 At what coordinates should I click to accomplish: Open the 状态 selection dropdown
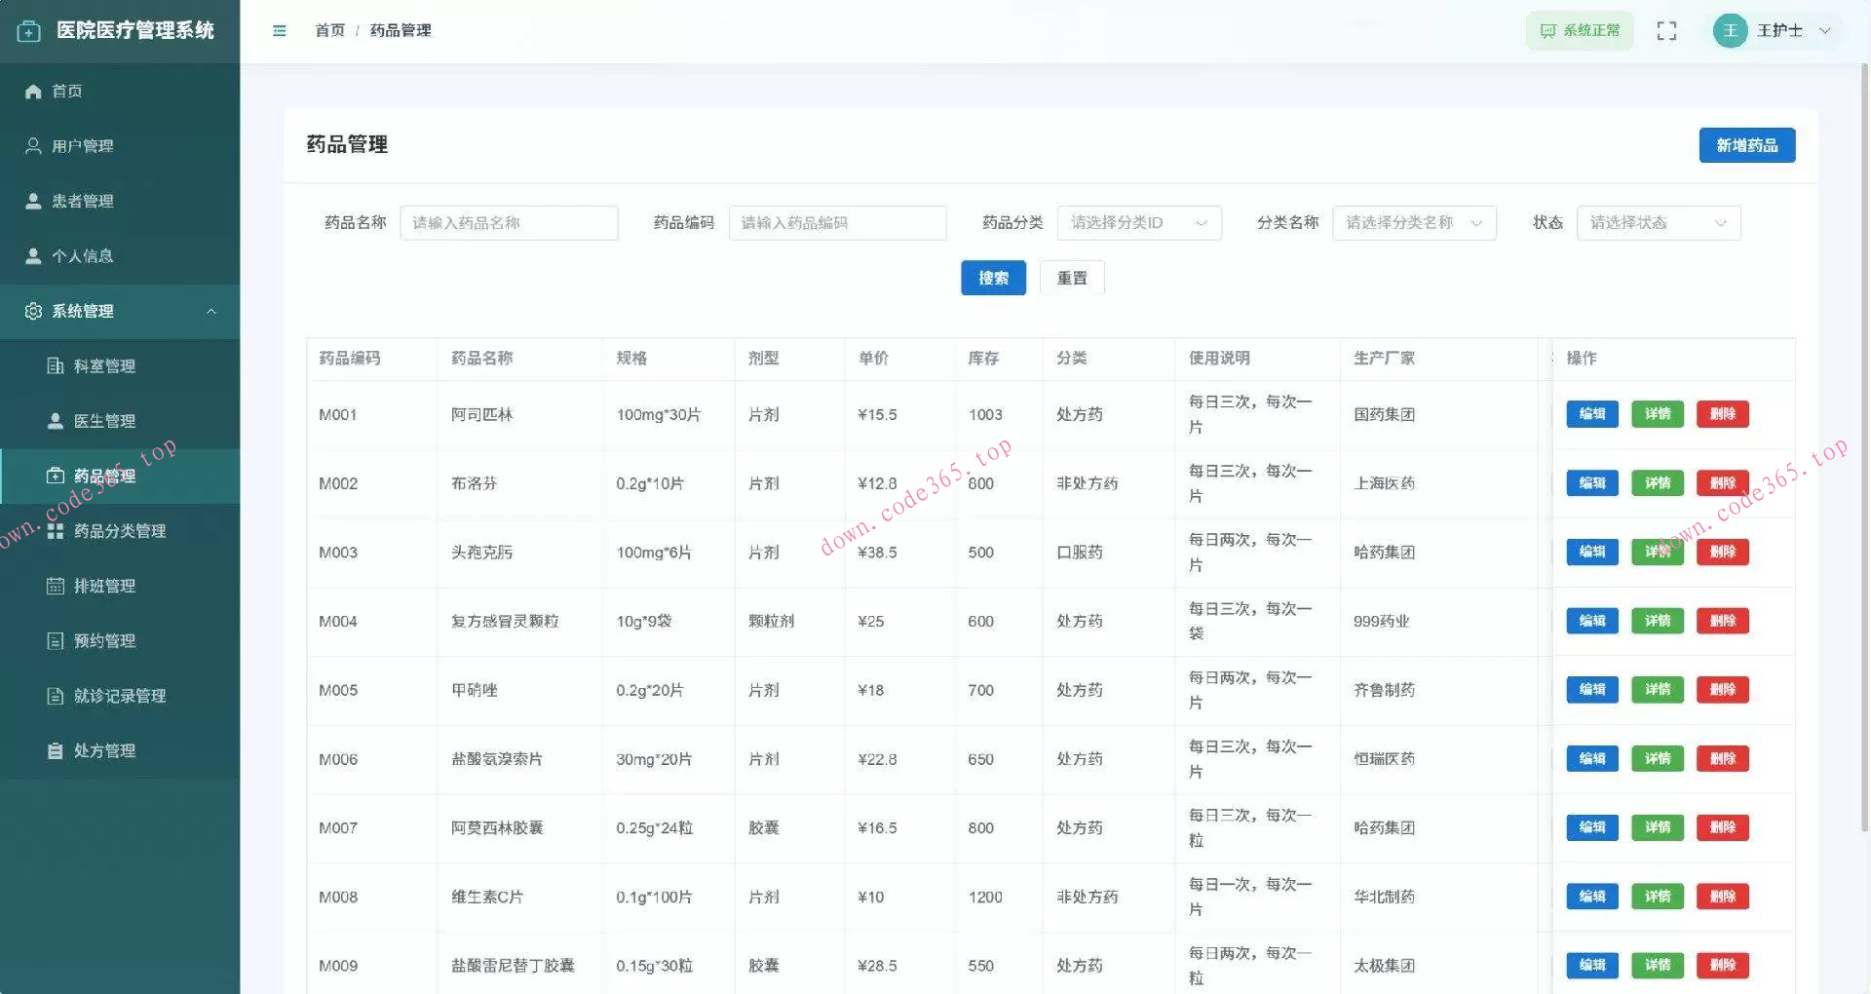1658,222
